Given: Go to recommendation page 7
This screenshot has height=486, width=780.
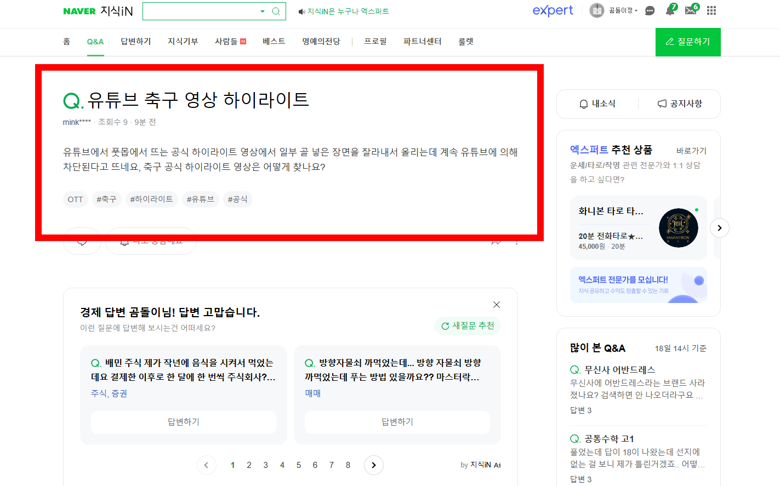Looking at the screenshot, I should click(x=332, y=465).
